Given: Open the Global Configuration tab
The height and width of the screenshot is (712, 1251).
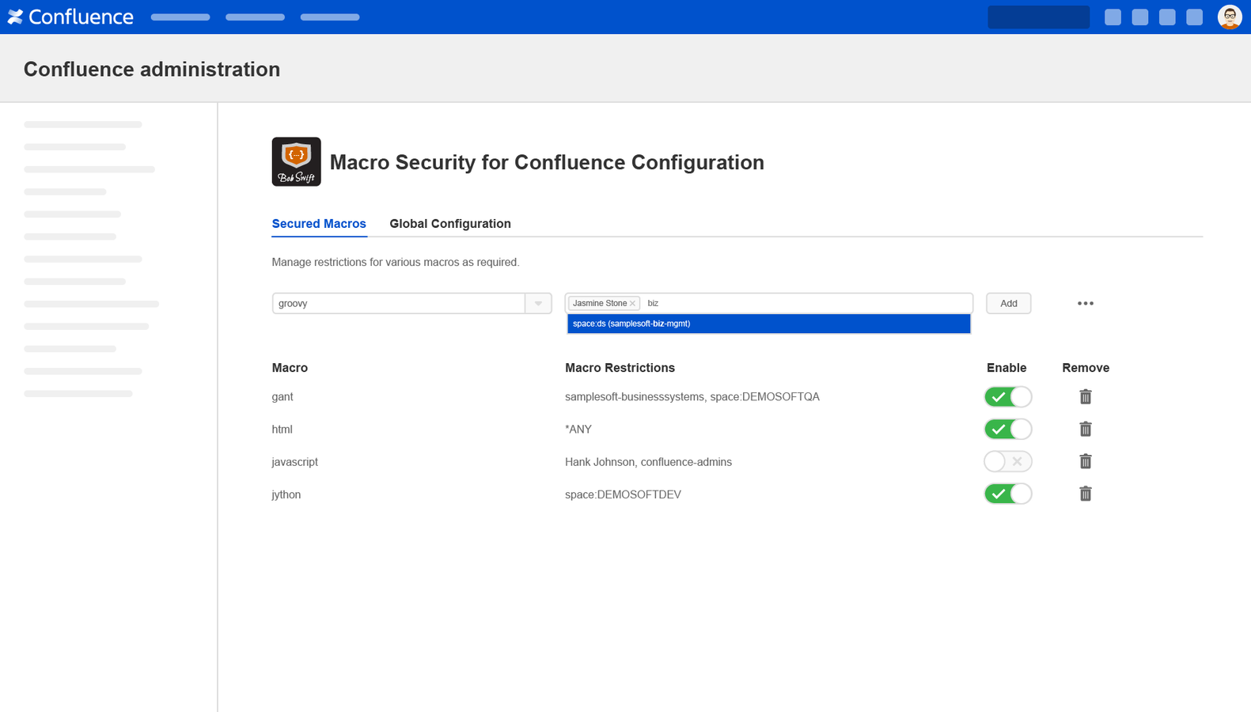Looking at the screenshot, I should (450, 224).
